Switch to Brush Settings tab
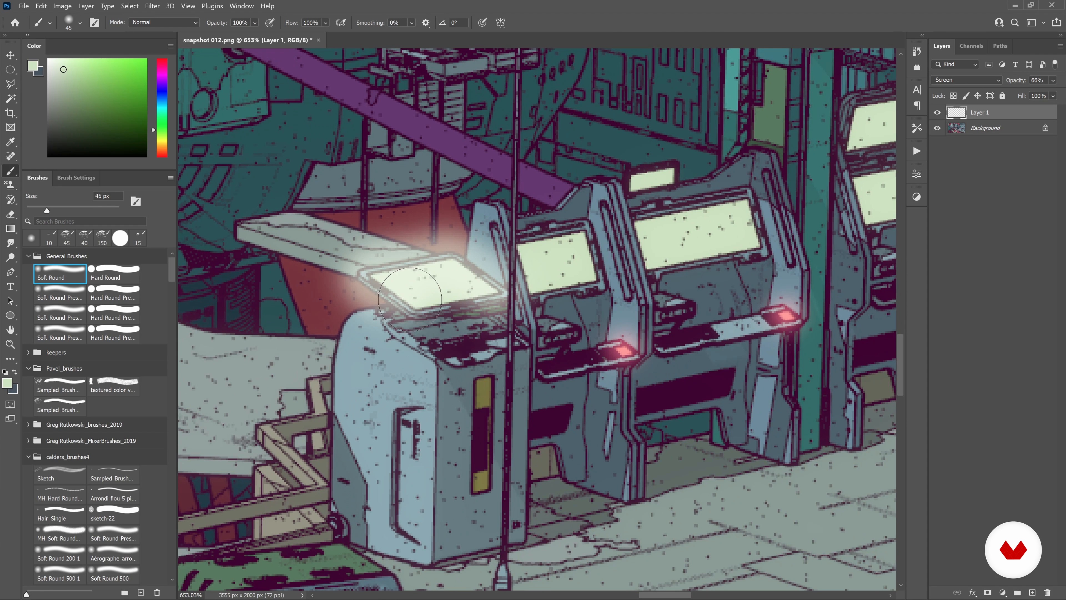The height and width of the screenshot is (600, 1066). [76, 178]
